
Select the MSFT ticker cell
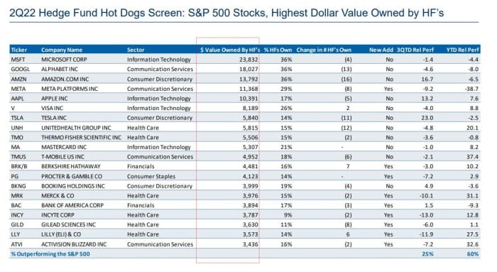18,60
